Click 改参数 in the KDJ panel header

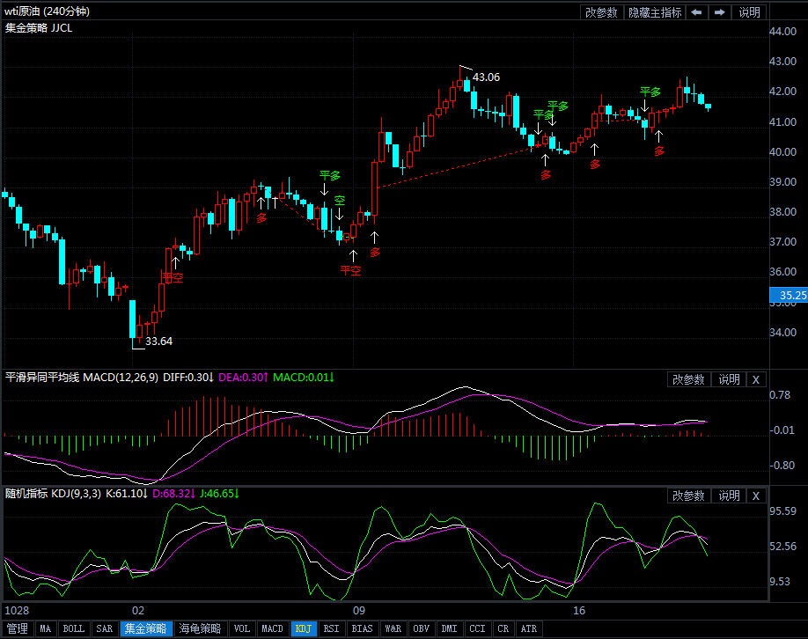coord(688,496)
